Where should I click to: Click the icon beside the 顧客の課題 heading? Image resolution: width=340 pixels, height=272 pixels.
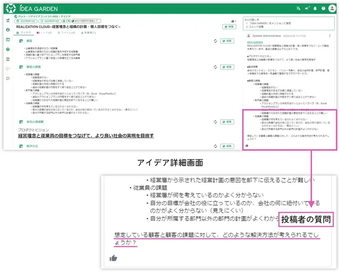tap(21, 67)
